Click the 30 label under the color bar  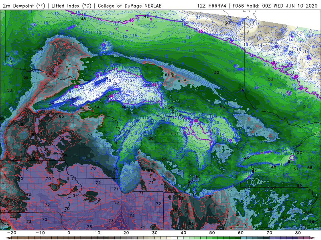tap(155, 233)
